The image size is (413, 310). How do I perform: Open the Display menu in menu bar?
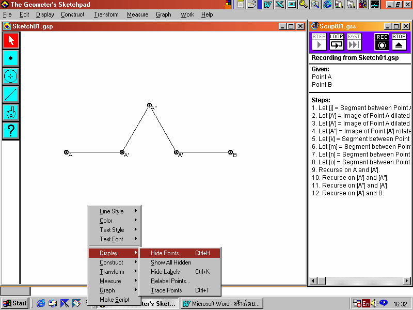[x=45, y=14]
